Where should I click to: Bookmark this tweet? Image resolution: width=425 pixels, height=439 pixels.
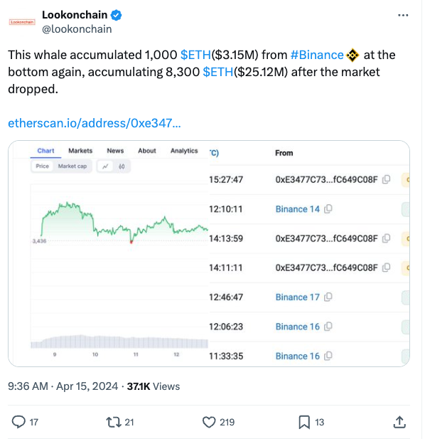(304, 422)
